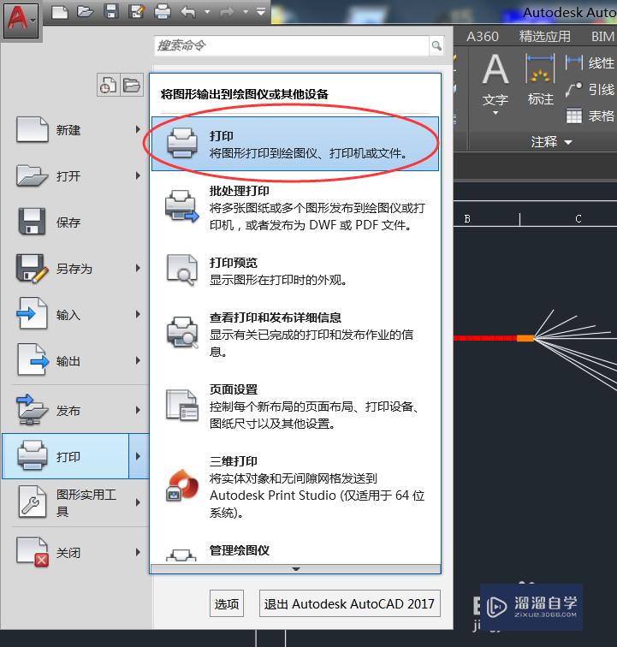Click the 保存 floppy disk icon in the menu

click(x=33, y=222)
